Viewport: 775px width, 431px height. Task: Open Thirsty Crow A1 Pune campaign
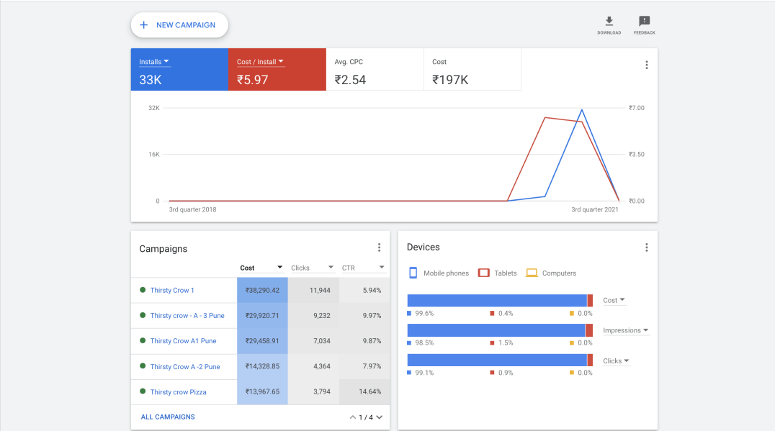pyautogui.click(x=184, y=341)
